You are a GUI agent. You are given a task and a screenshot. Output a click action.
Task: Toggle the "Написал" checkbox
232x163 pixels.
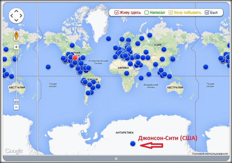click(147, 13)
